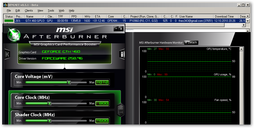Click the GeForce GTX 460 graphics card text
The width and height of the screenshot is (254, 128).
pos(61,52)
